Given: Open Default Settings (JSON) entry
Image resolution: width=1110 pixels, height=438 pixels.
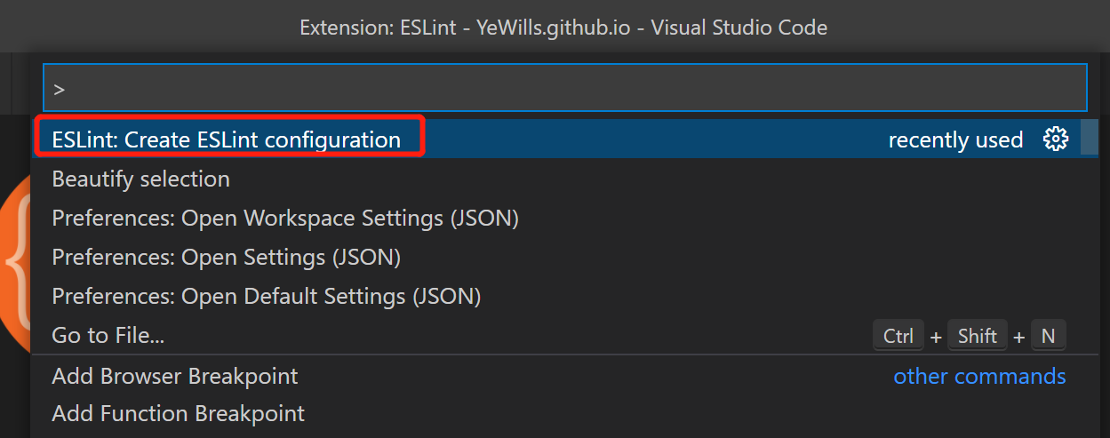Looking at the screenshot, I should click(x=267, y=297).
